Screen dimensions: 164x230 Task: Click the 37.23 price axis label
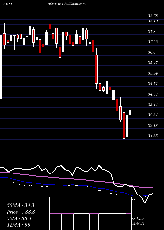[153, 42]
